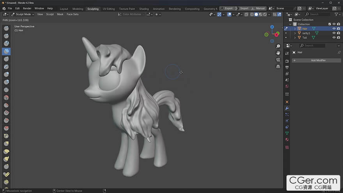
Task: Click the pan hand viewport icon
Action: (x=278, y=53)
